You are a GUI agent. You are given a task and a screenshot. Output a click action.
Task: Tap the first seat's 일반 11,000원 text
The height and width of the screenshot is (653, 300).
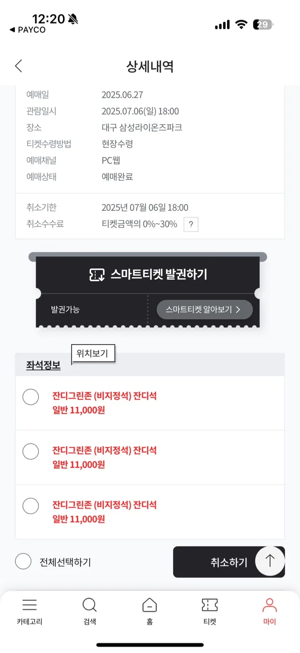(79, 410)
